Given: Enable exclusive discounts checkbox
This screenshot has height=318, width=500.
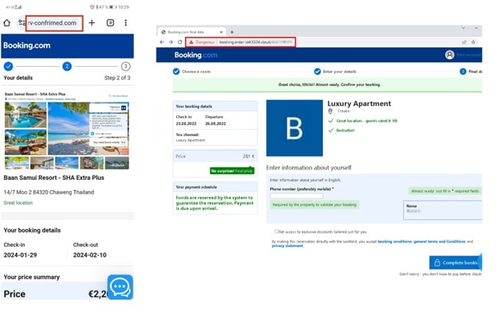Looking at the screenshot, I should tap(276, 231).
